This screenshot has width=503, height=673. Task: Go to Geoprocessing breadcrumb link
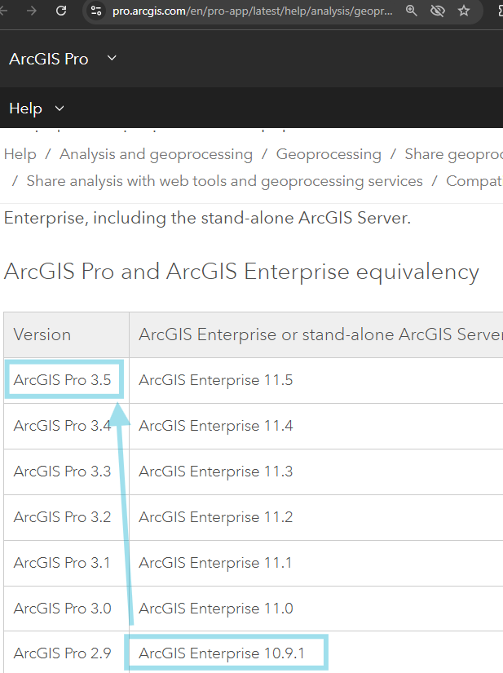point(329,154)
